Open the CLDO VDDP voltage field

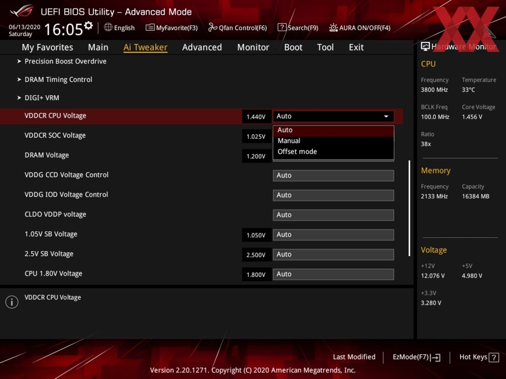pyautogui.click(x=333, y=215)
